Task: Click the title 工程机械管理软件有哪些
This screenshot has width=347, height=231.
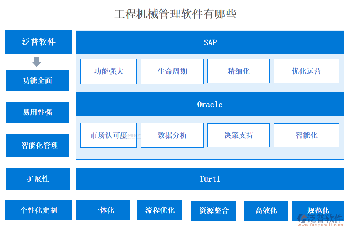Action: (175, 14)
